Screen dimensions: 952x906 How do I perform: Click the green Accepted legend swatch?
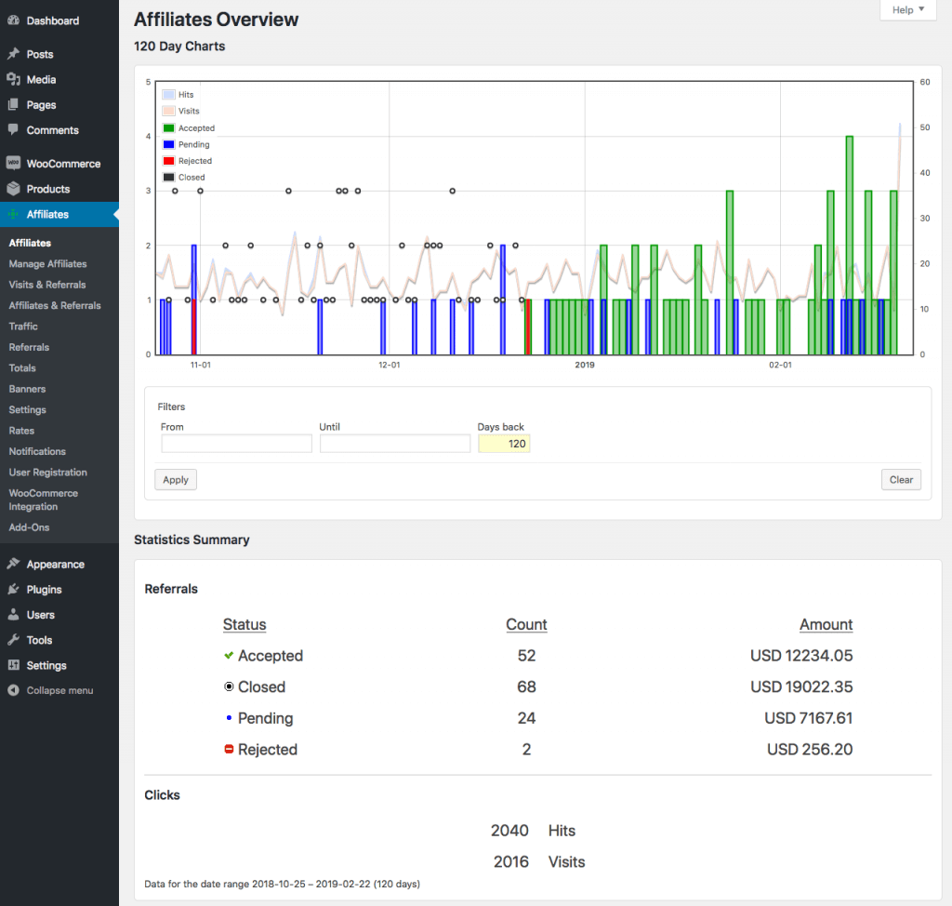click(169, 127)
